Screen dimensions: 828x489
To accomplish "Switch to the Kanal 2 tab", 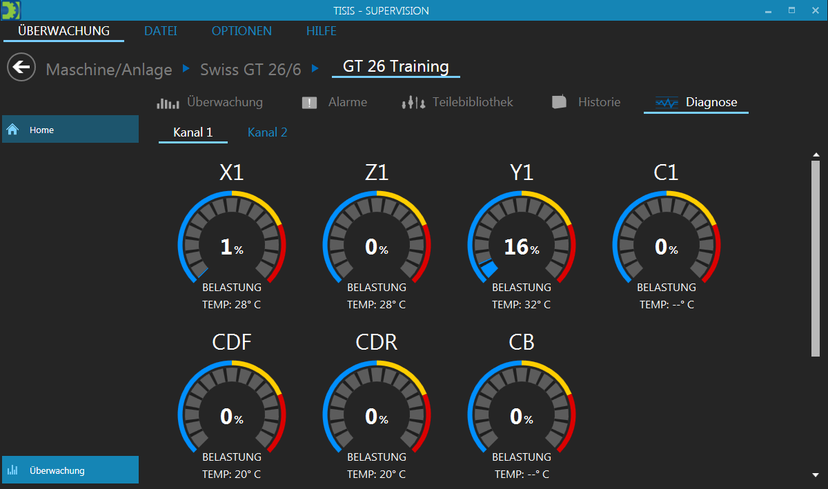I will coord(267,132).
